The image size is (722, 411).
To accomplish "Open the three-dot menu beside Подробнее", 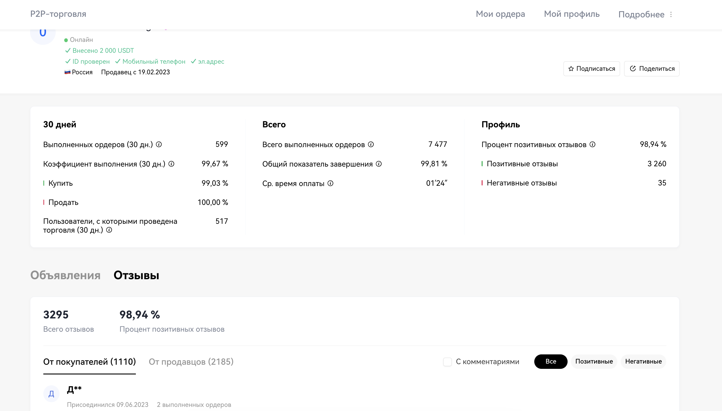I will tap(671, 14).
